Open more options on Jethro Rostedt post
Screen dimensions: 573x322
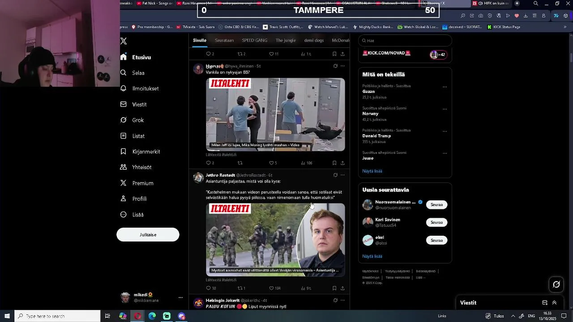[x=342, y=175]
